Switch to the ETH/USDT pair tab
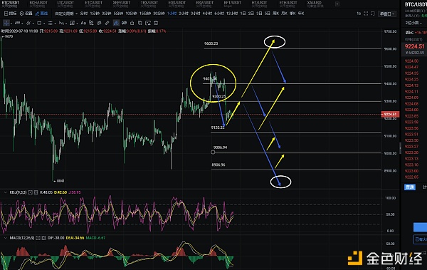 tap(288, 3)
